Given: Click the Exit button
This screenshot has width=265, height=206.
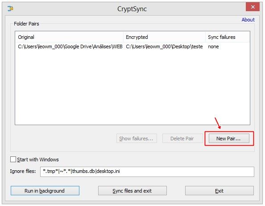Looking at the screenshot, I should (x=219, y=191).
